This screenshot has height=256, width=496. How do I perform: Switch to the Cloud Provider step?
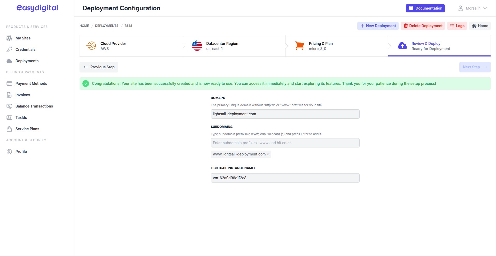(x=131, y=46)
